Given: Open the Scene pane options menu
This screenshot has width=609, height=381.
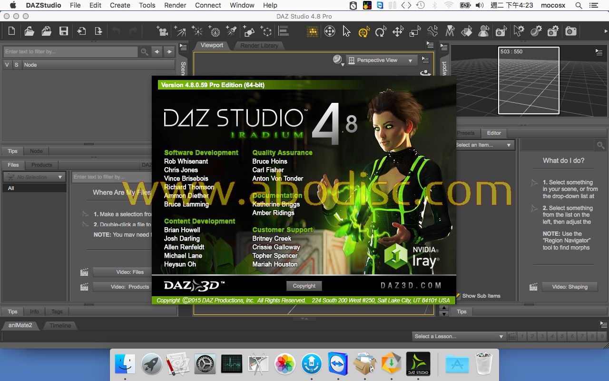Looking at the screenshot, I should [x=183, y=47].
